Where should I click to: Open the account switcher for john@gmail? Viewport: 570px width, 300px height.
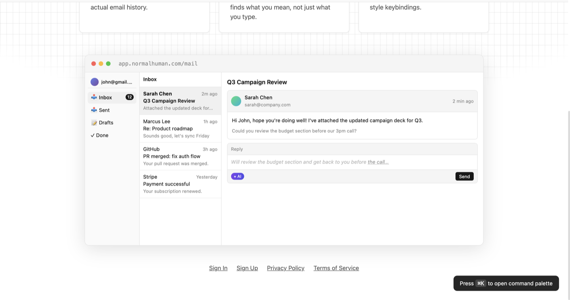(112, 82)
